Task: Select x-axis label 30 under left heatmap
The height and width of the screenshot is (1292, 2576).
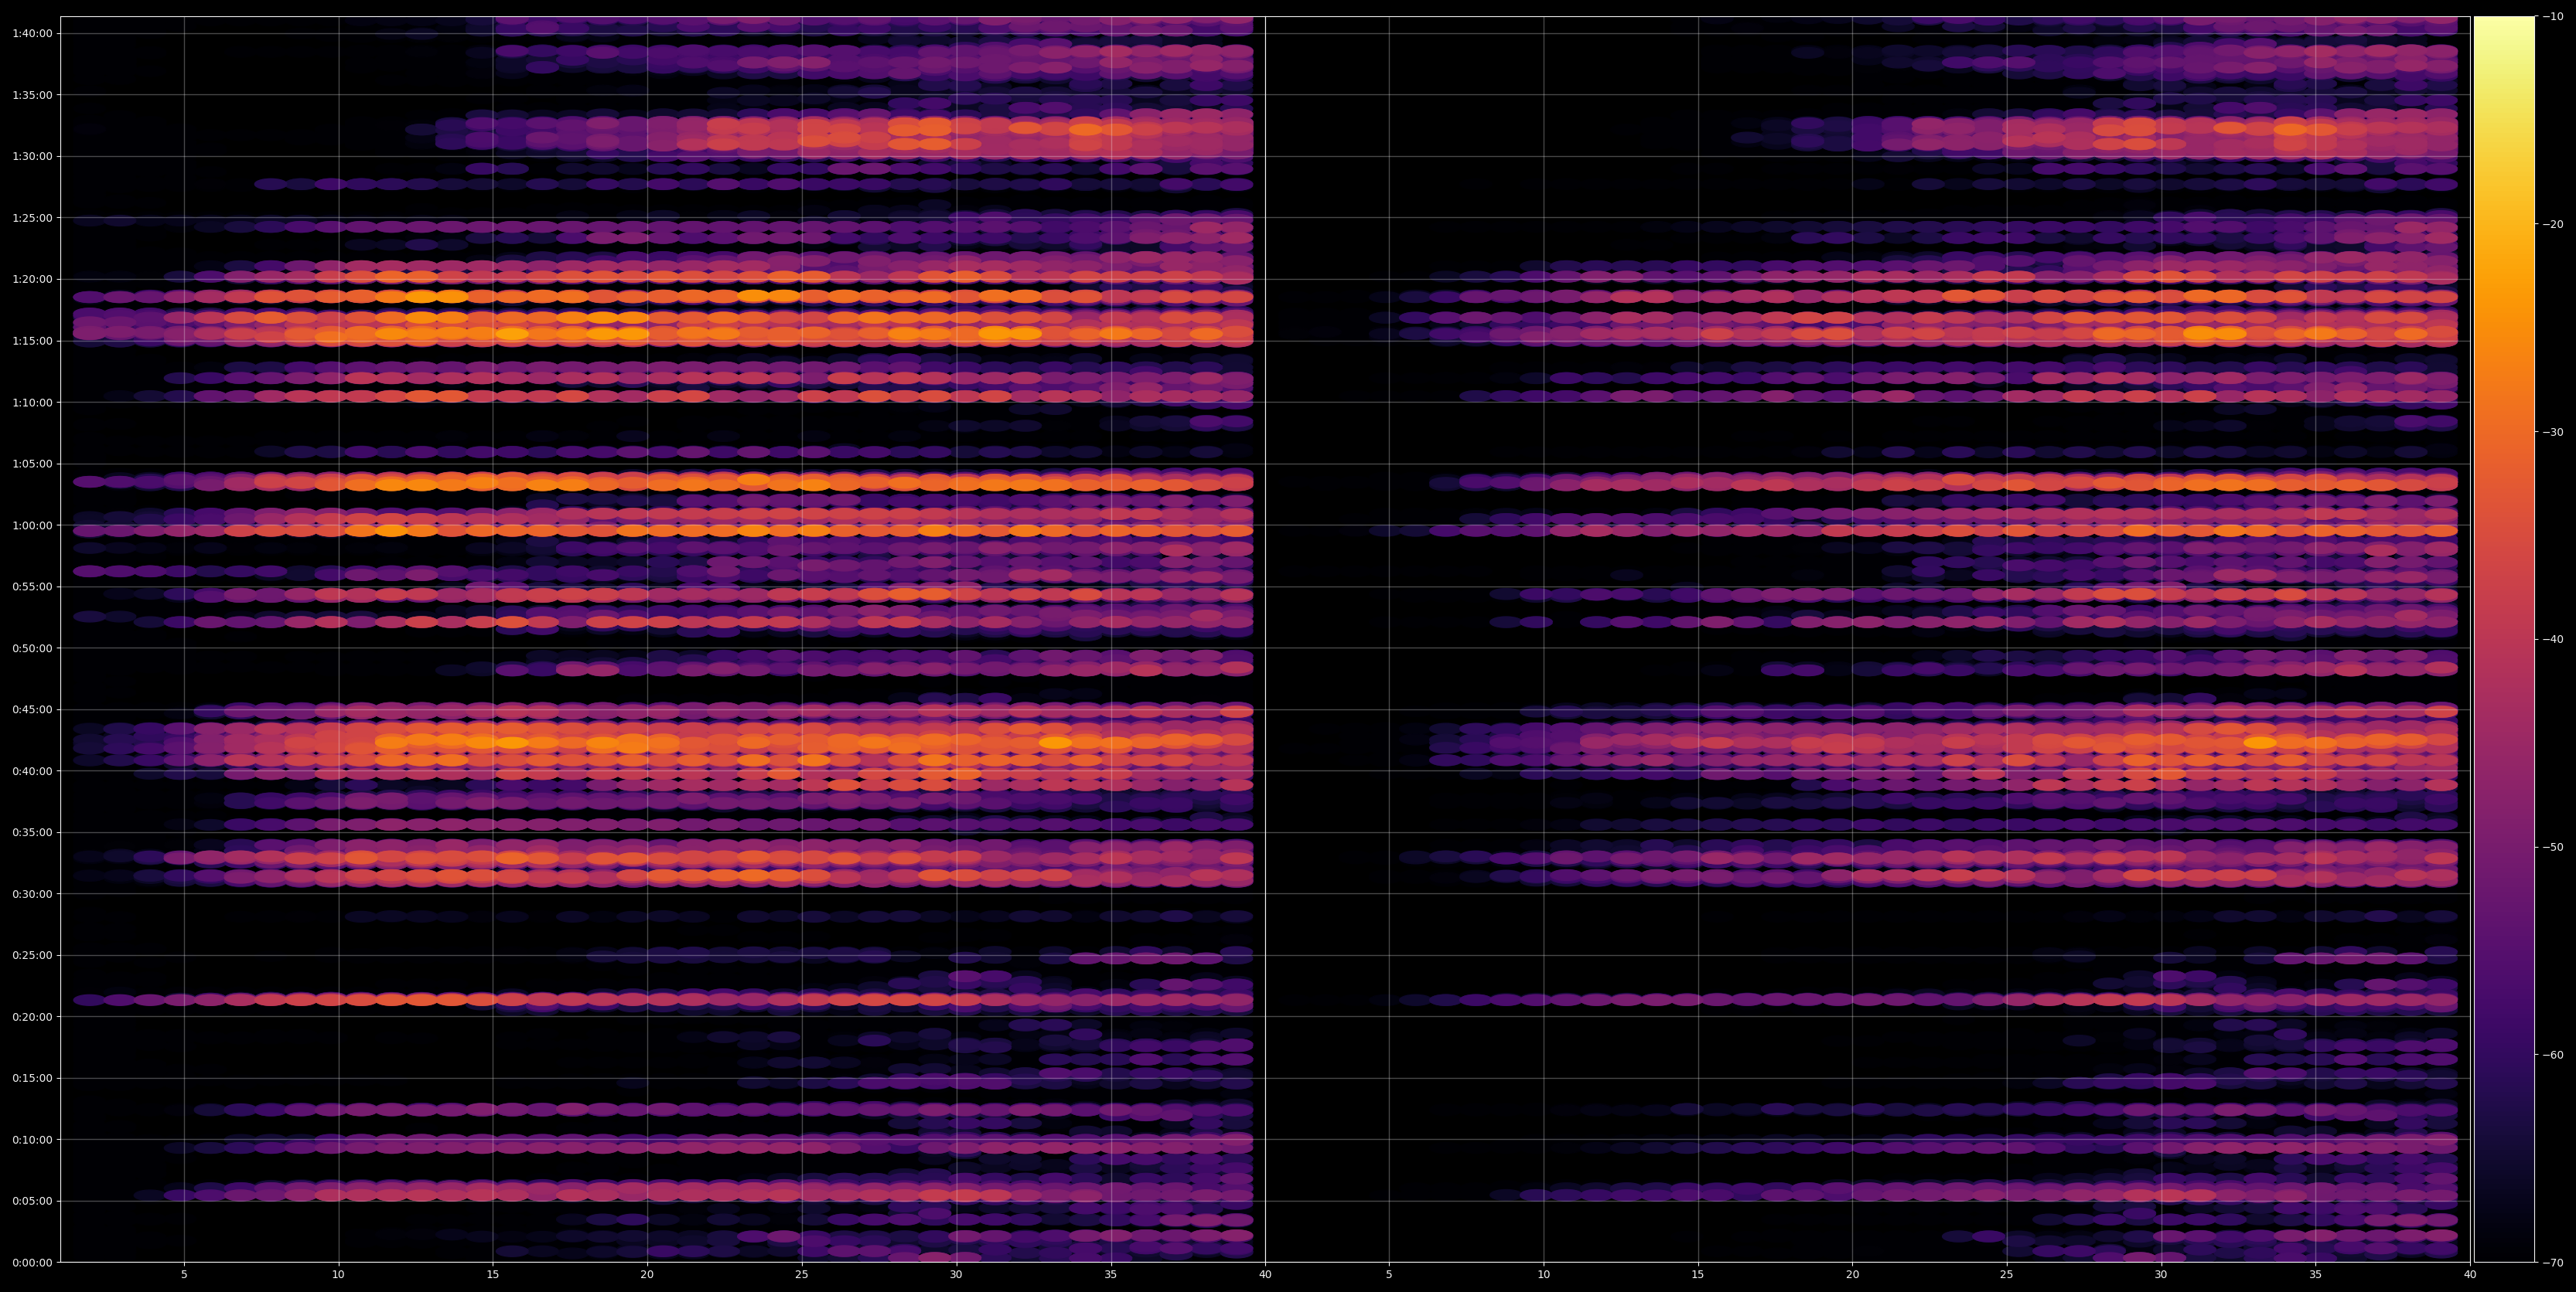Action: 956,1274
